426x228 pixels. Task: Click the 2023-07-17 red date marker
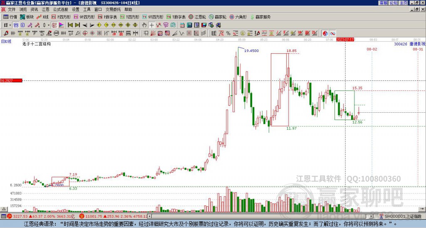tap(345, 40)
